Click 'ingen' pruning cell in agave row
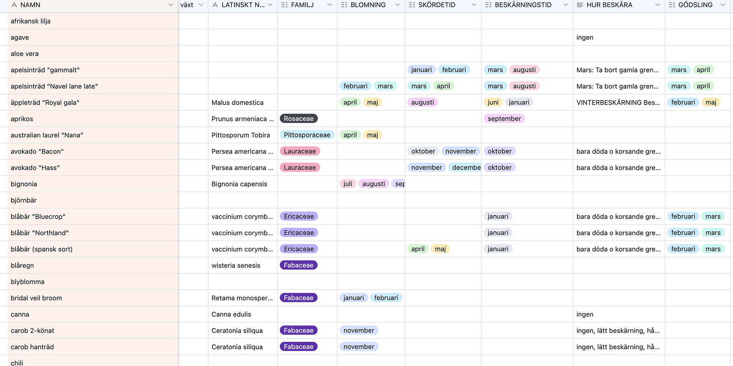The height and width of the screenshot is (366, 733). [619, 37]
